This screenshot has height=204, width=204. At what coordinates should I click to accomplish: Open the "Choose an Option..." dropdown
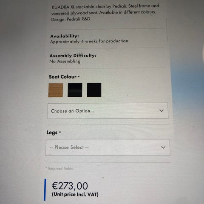108,111
